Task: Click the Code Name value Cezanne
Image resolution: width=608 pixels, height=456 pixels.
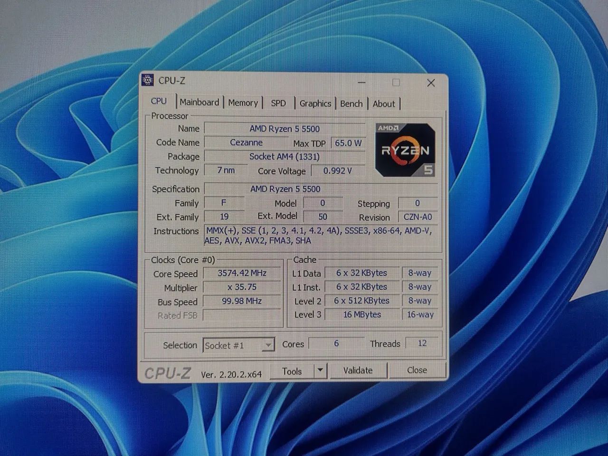Action: pos(246,142)
